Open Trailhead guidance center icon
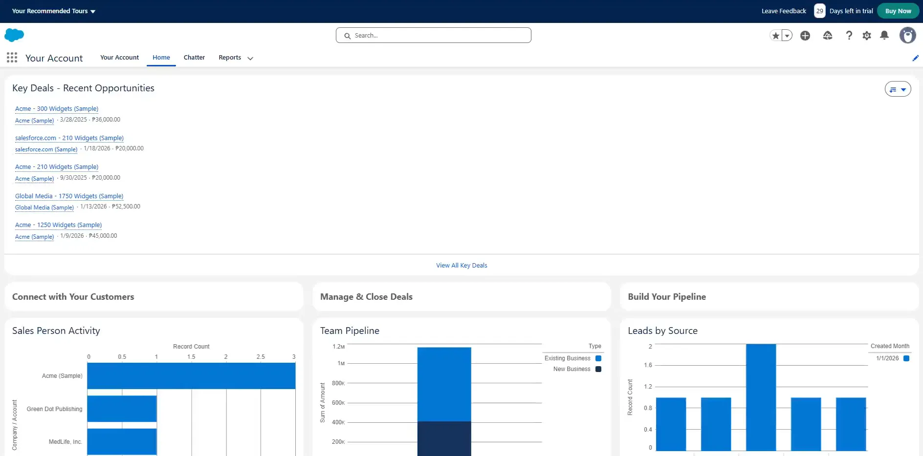 point(828,36)
